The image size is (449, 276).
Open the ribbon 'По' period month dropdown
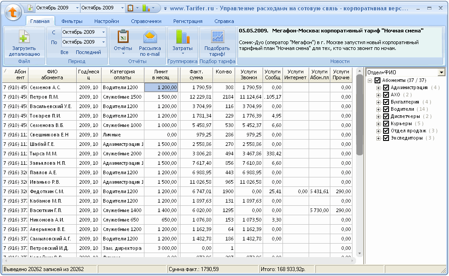coord(103,42)
